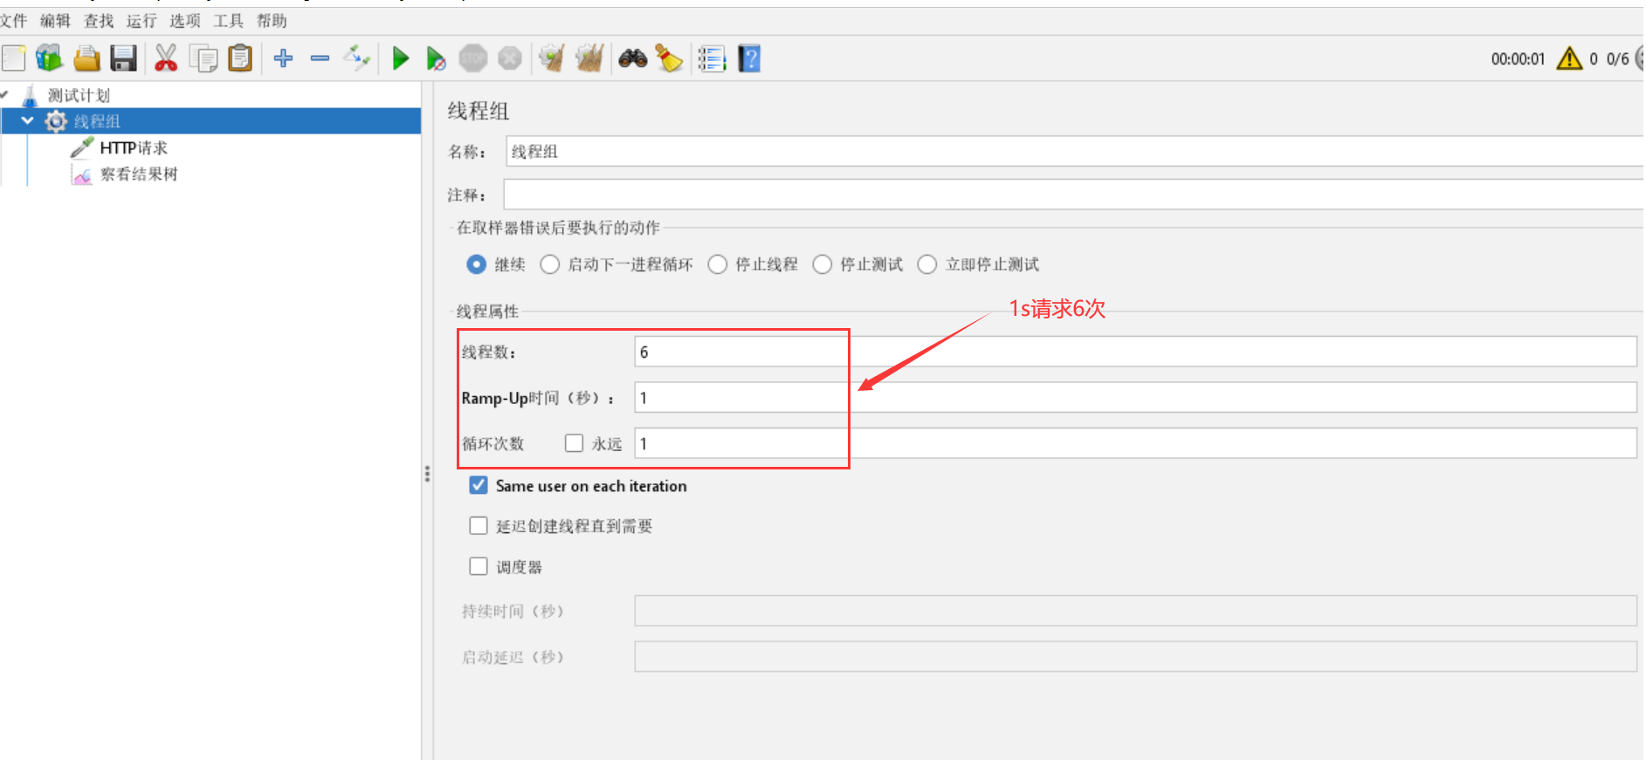This screenshot has height=760, width=1646.
Task: Click the Shutdown test icon
Action: tap(510, 58)
